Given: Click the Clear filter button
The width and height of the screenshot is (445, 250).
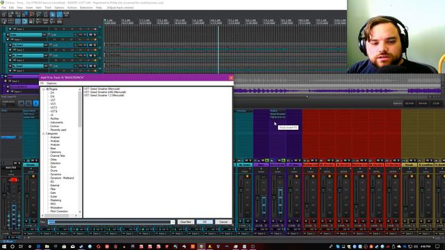Looking at the screenshot, I should [186, 222].
